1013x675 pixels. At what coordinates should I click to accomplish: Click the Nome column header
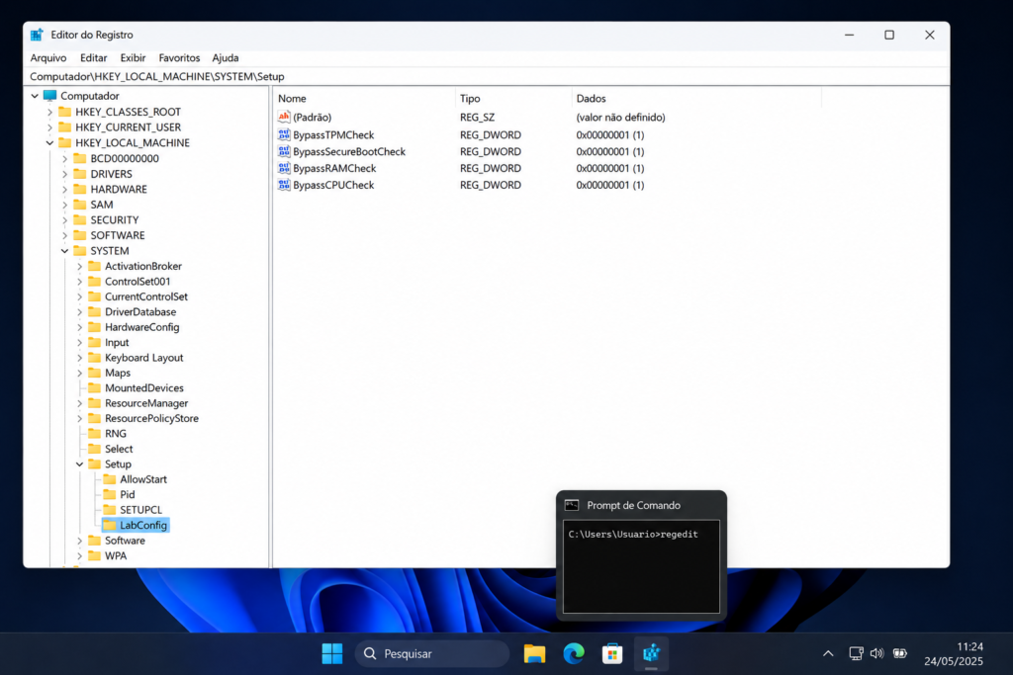tap(364, 98)
